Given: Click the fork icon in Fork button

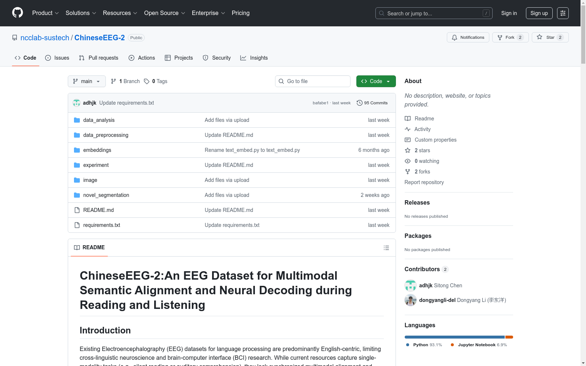Looking at the screenshot, I should pos(500,37).
